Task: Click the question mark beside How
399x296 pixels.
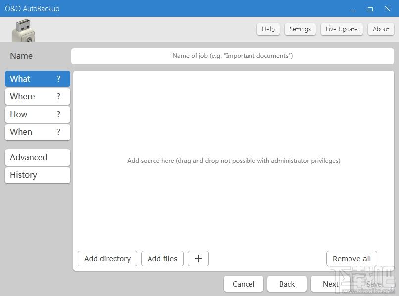Action: [58, 114]
